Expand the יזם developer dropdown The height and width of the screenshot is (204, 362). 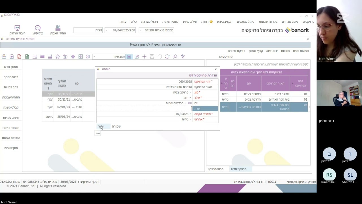(185, 103)
